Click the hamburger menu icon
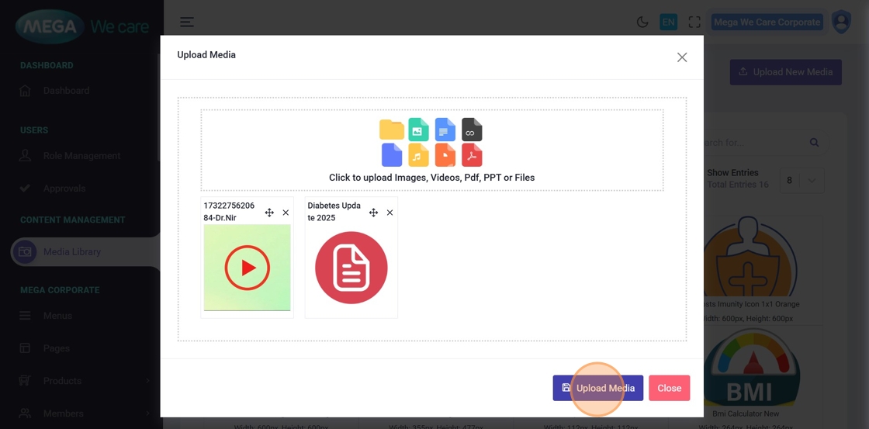 coord(187,22)
